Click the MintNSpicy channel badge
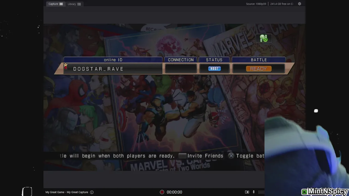The image size is (349, 196). coord(325,192)
